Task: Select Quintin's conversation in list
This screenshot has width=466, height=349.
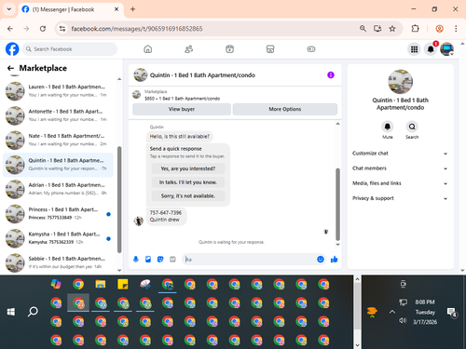Action: [x=58, y=165]
